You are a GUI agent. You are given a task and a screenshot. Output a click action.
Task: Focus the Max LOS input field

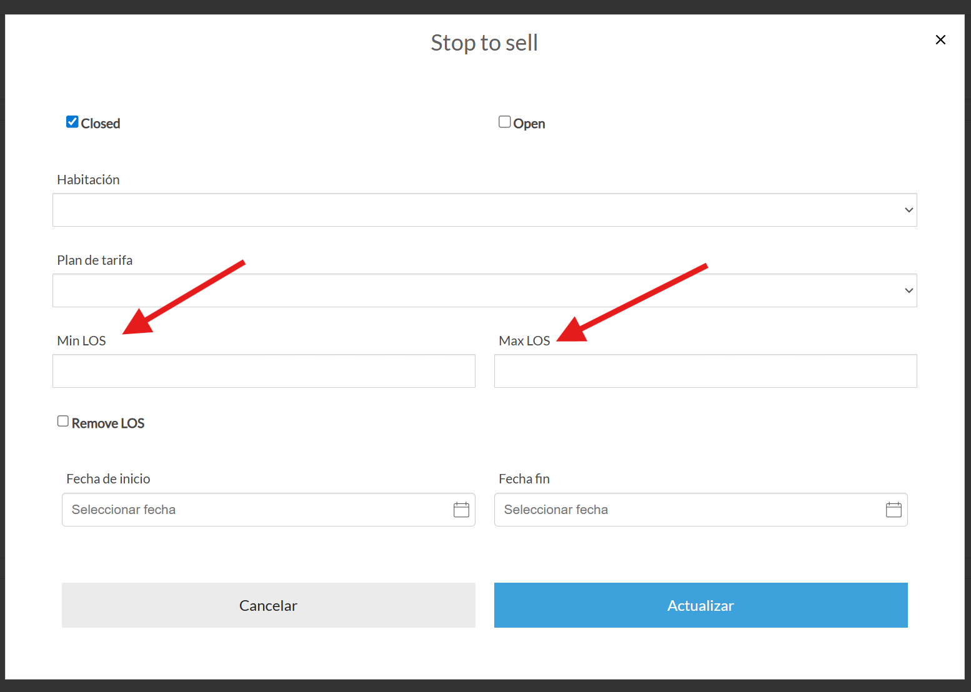[705, 371]
